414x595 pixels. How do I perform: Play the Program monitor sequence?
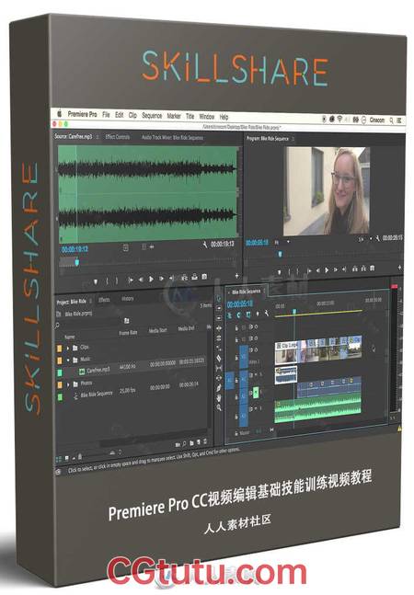pyautogui.click(x=327, y=269)
